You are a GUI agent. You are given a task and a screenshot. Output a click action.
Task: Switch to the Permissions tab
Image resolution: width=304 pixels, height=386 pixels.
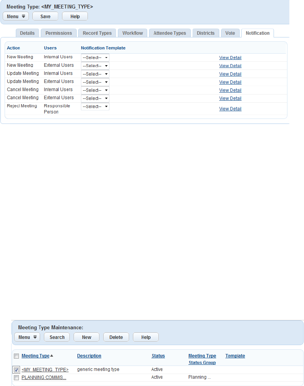[x=59, y=33]
